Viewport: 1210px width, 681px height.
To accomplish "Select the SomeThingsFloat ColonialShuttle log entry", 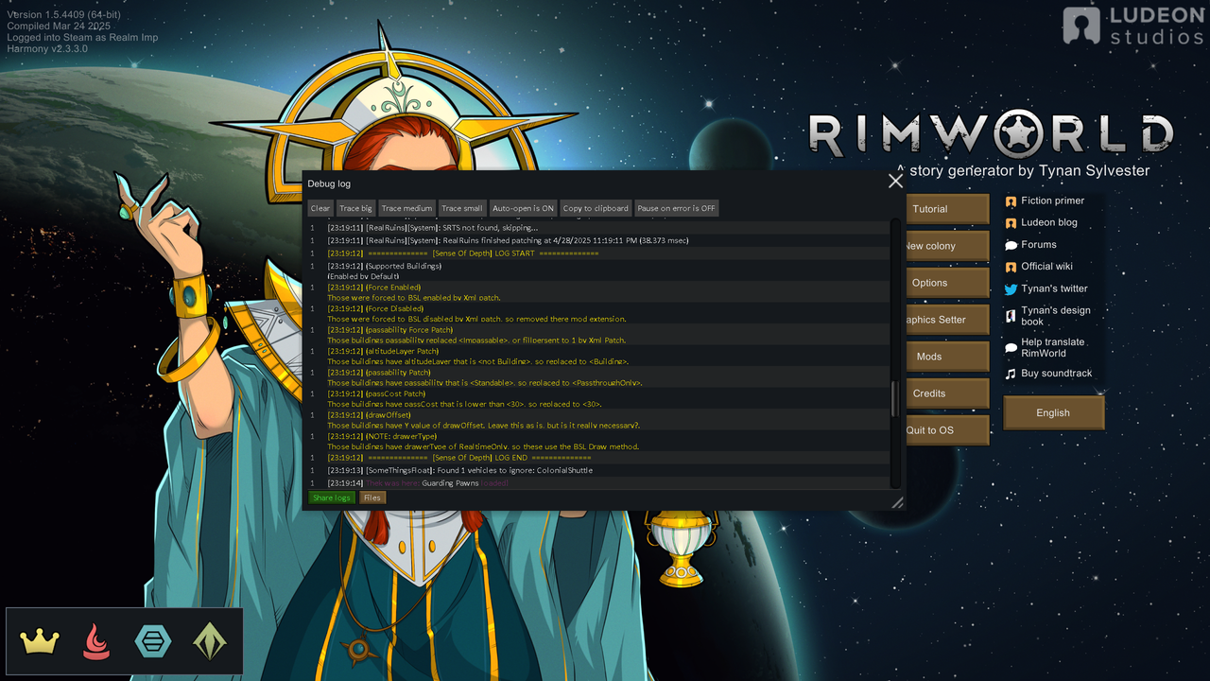I will click(599, 470).
